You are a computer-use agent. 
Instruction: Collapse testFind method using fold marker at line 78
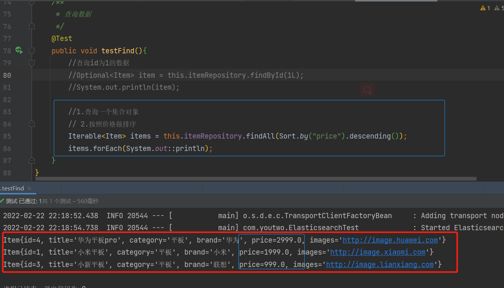[32, 51]
